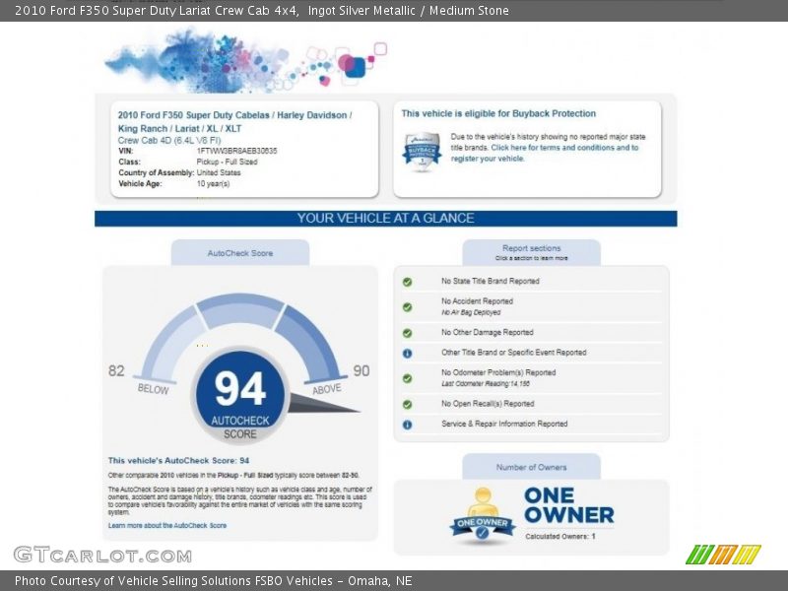
Task: Click green check icon beside No Open Recall(s) Reported
Action: (407, 404)
